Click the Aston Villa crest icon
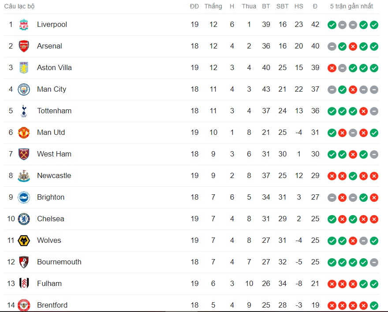Image resolution: width=388 pixels, height=312 pixels. click(24, 68)
